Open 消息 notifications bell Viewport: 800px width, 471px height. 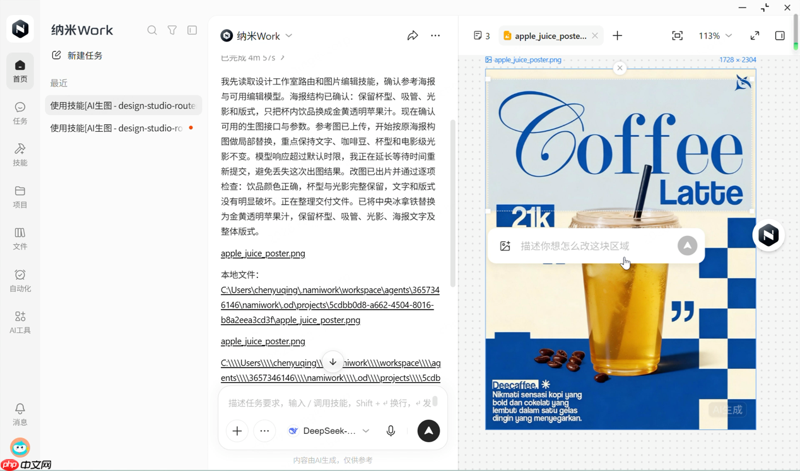point(20,414)
